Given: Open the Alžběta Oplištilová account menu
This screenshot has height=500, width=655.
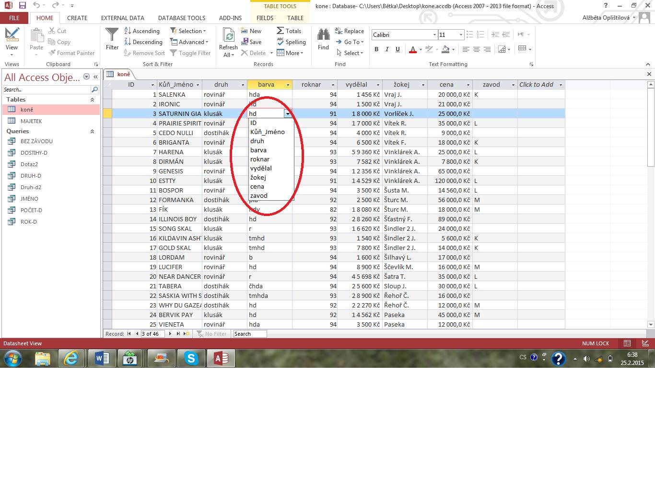Looking at the screenshot, I should pyautogui.click(x=609, y=18).
